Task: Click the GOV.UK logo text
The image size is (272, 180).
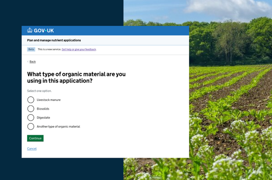Action: tap(43, 31)
